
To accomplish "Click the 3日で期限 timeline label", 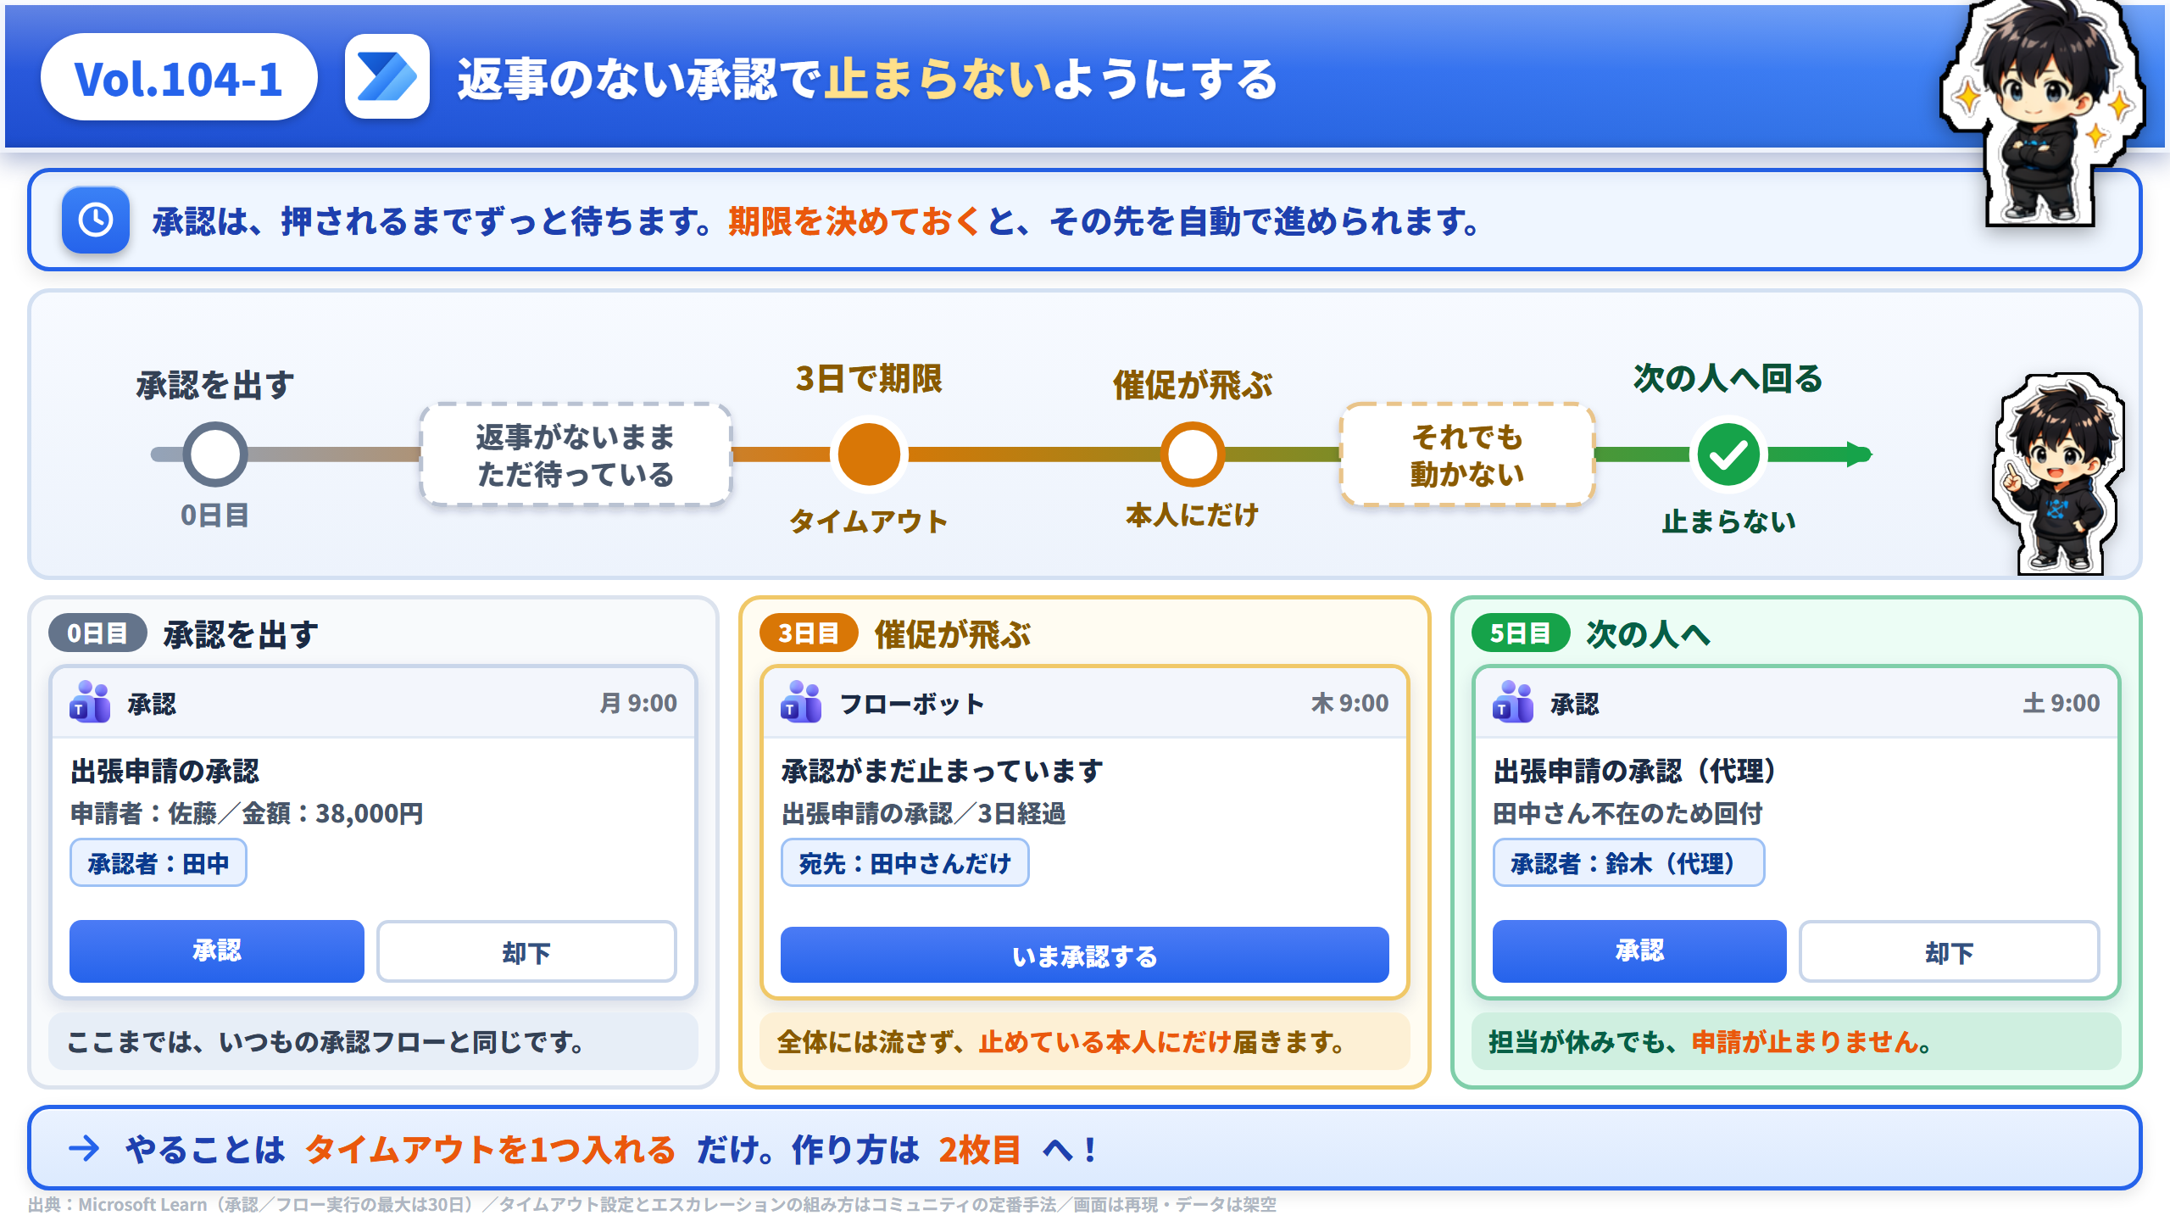I will (869, 379).
